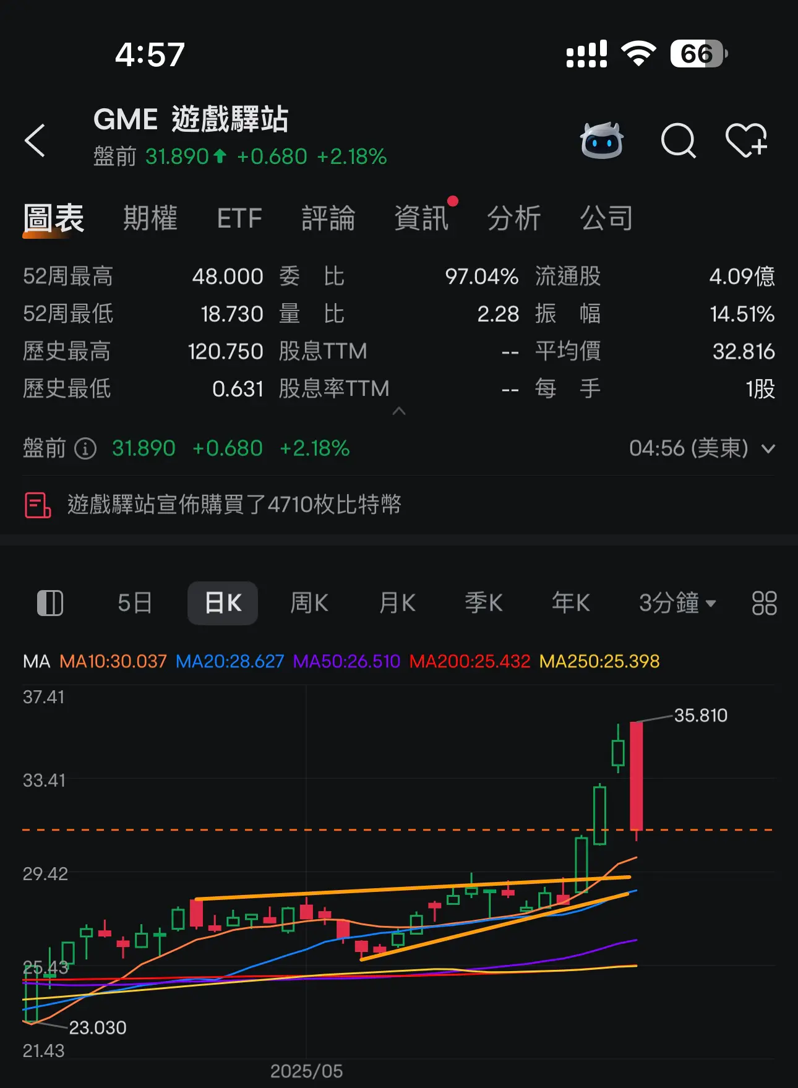Select the 周K chart period
Image resolution: width=798 pixels, height=1088 pixels.
pyautogui.click(x=309, y=603)
